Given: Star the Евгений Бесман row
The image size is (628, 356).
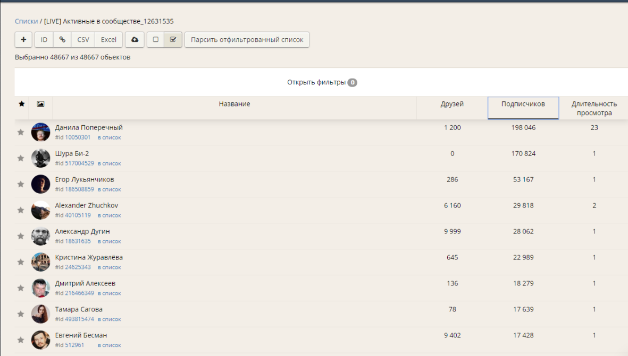Looking at the screenshot, I should tap(21, 340).
